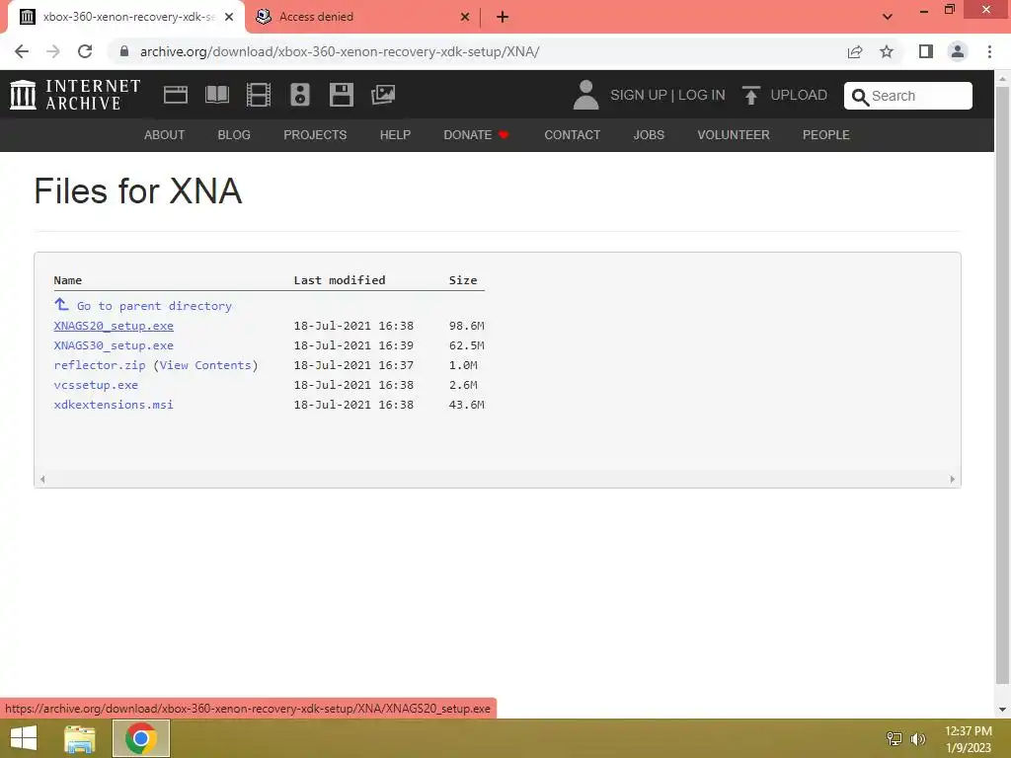Click the network tray icon
This screenshot has width=1011, height=758.
(894, 738)
